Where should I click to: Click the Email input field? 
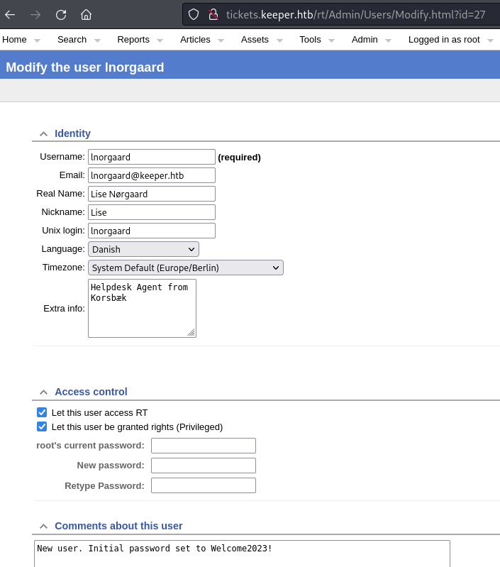[151, 175]
